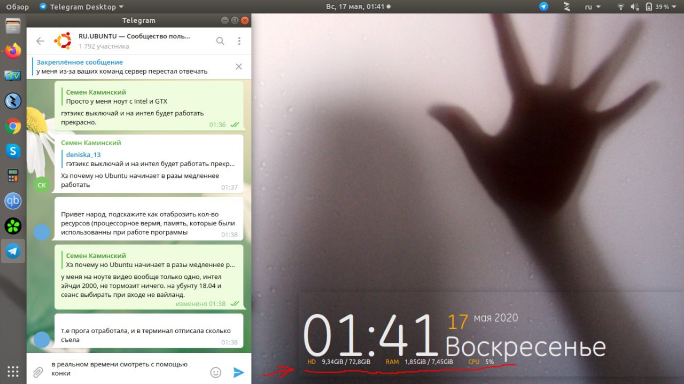The width and height of the screenshot is (684, 384).
Task: Dismiss the pinned message bar
Action: [239, 67]
